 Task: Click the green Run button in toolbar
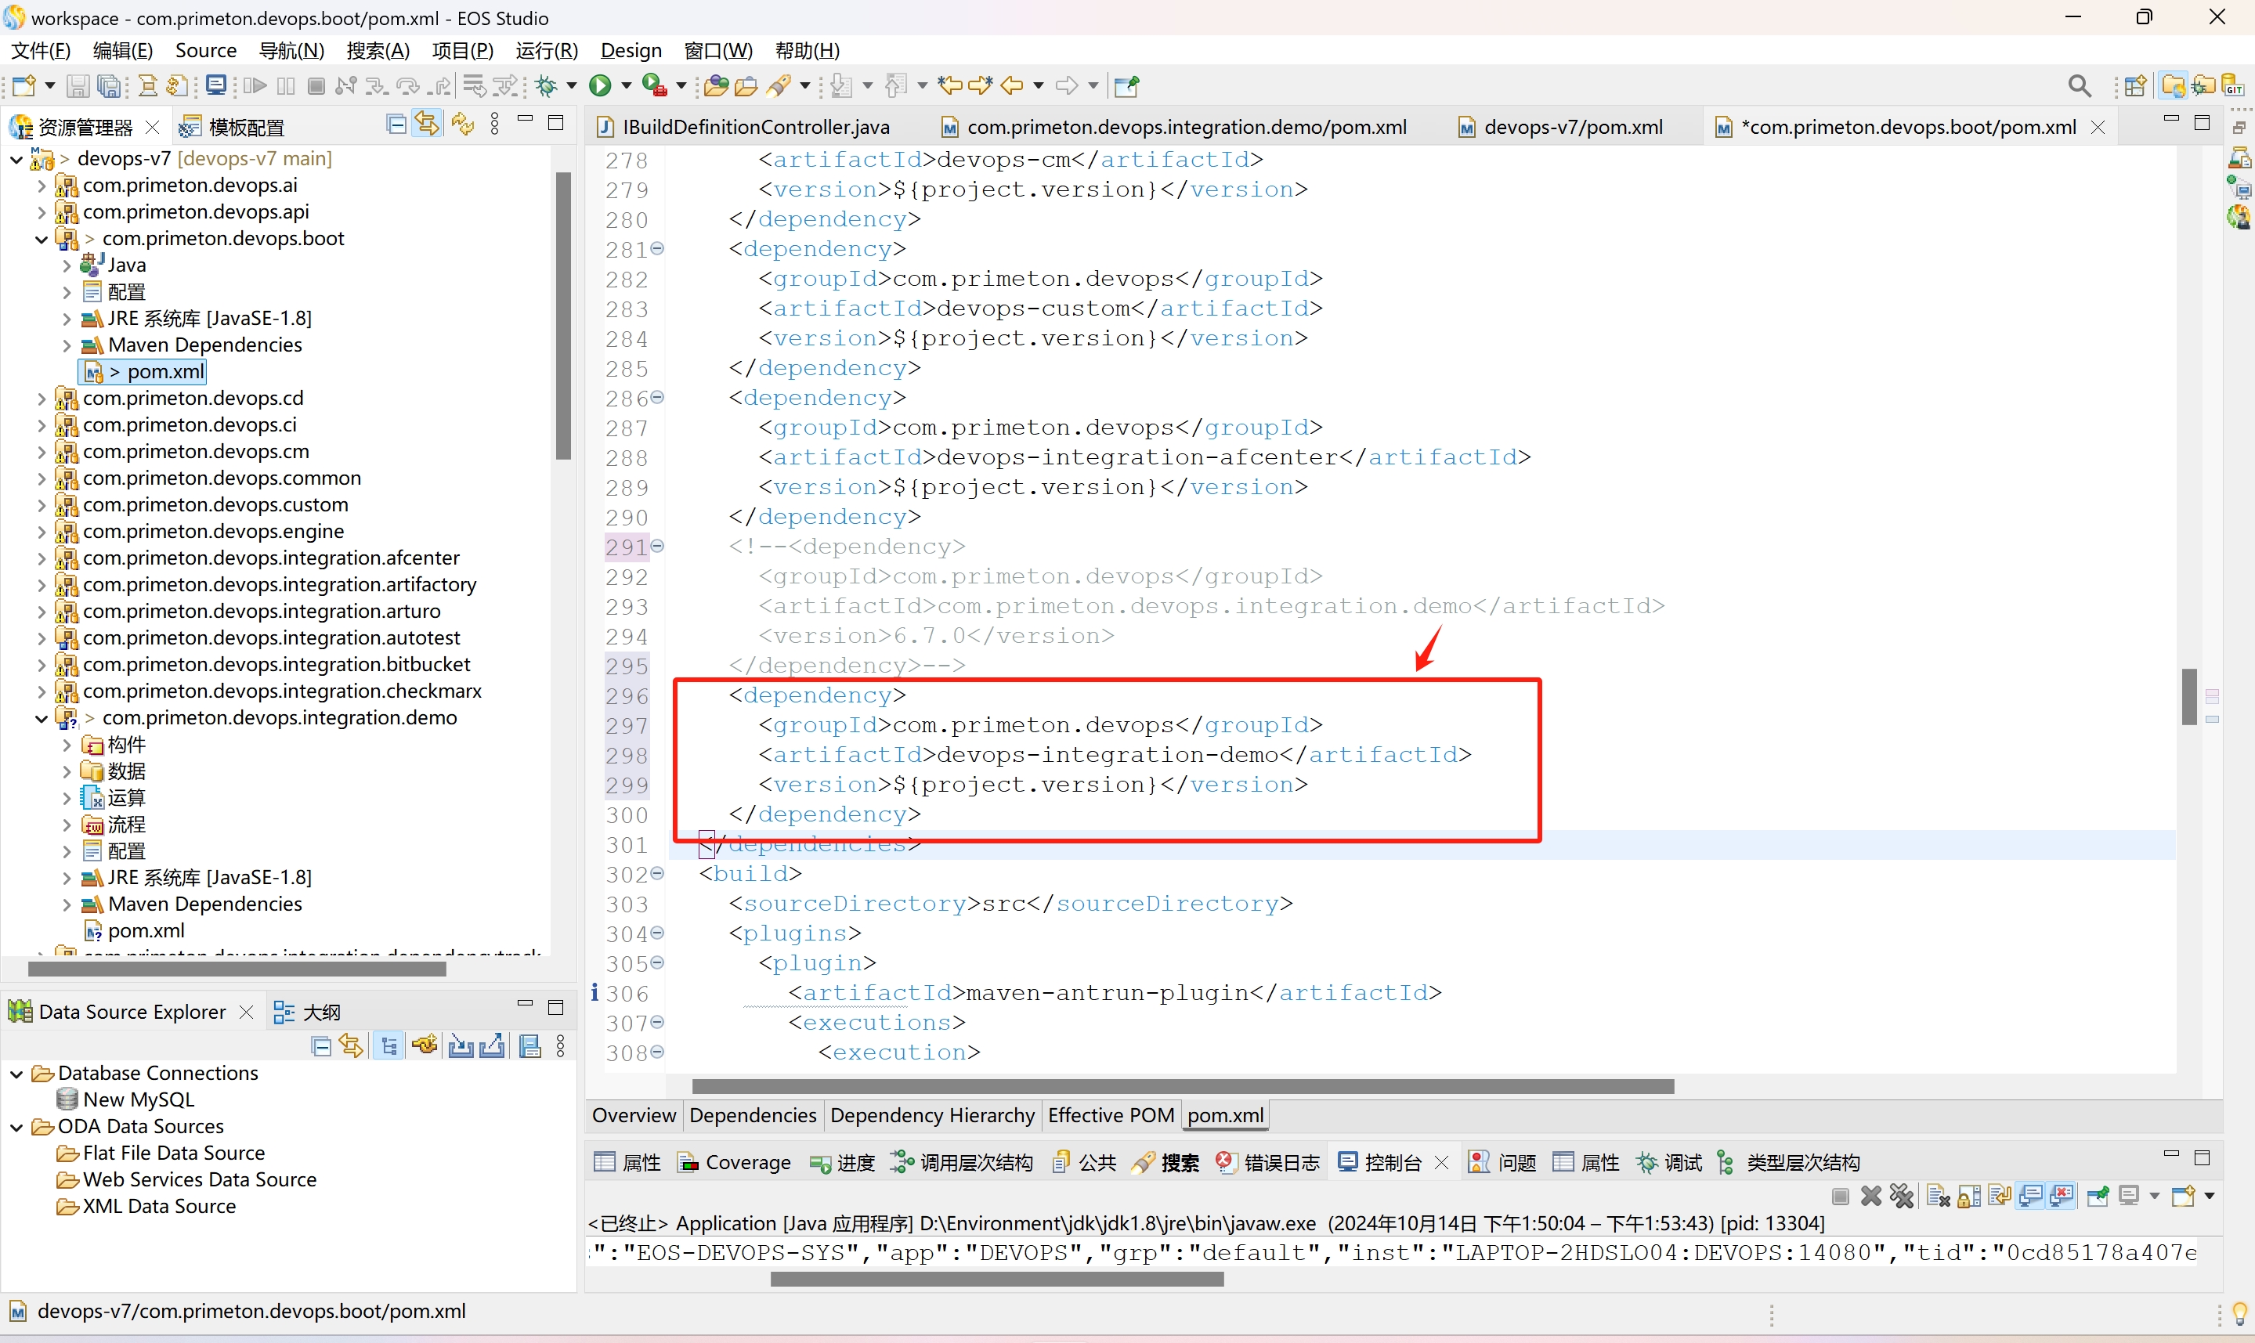pyautogui.click(x=599, y=86)
